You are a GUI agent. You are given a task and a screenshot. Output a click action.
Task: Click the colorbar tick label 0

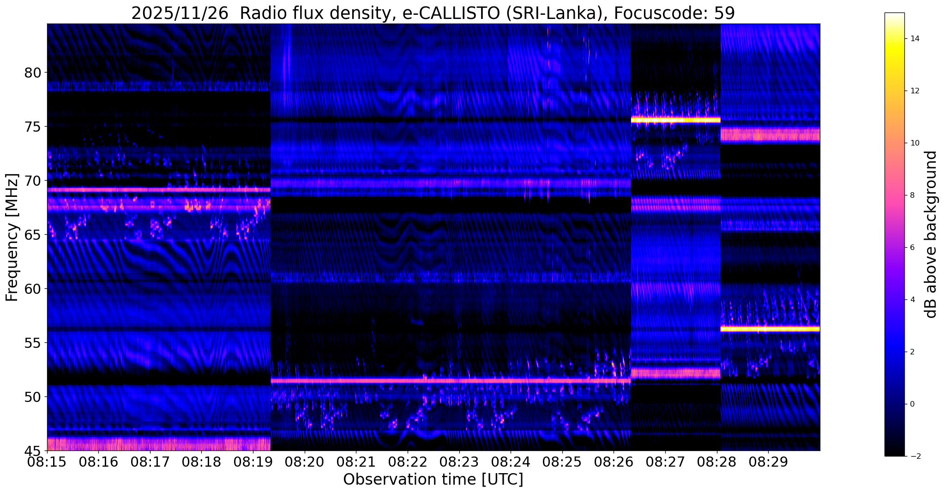coord(911,404)
